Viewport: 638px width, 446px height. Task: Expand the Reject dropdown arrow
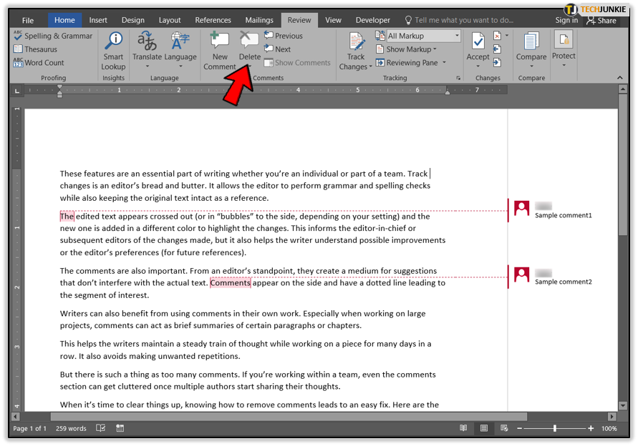click(507, 36)
